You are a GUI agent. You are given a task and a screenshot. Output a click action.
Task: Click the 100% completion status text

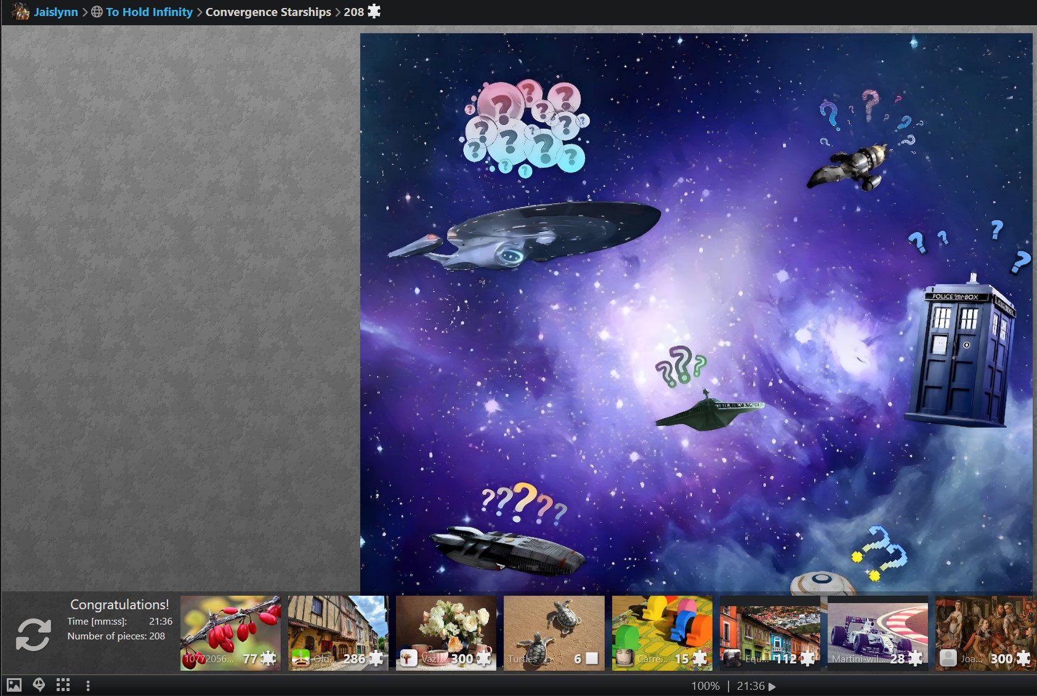(705, 686)
